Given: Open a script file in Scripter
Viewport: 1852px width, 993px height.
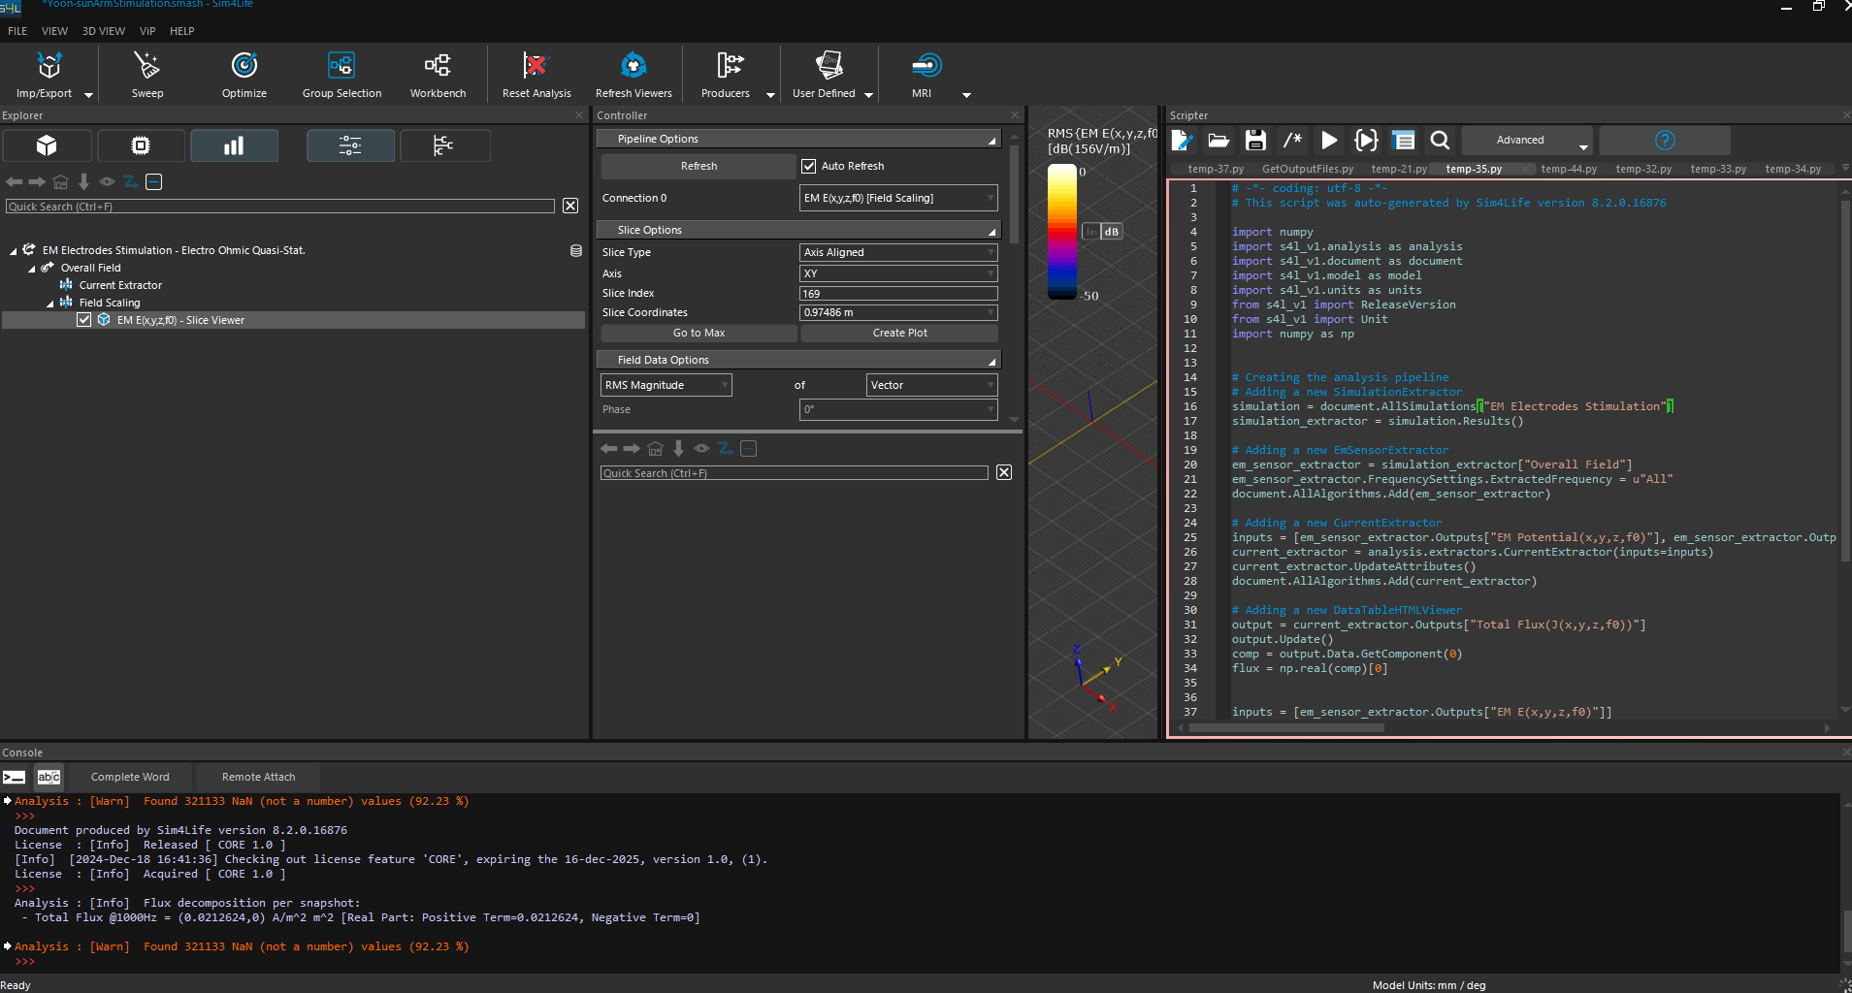Looking at the screenshot, I should (1218, 141).
